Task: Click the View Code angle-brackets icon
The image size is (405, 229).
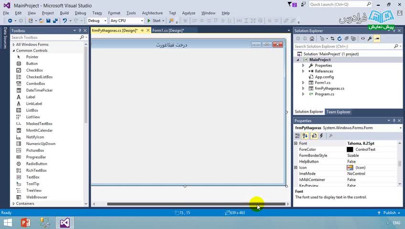Action: click(363, 39)
